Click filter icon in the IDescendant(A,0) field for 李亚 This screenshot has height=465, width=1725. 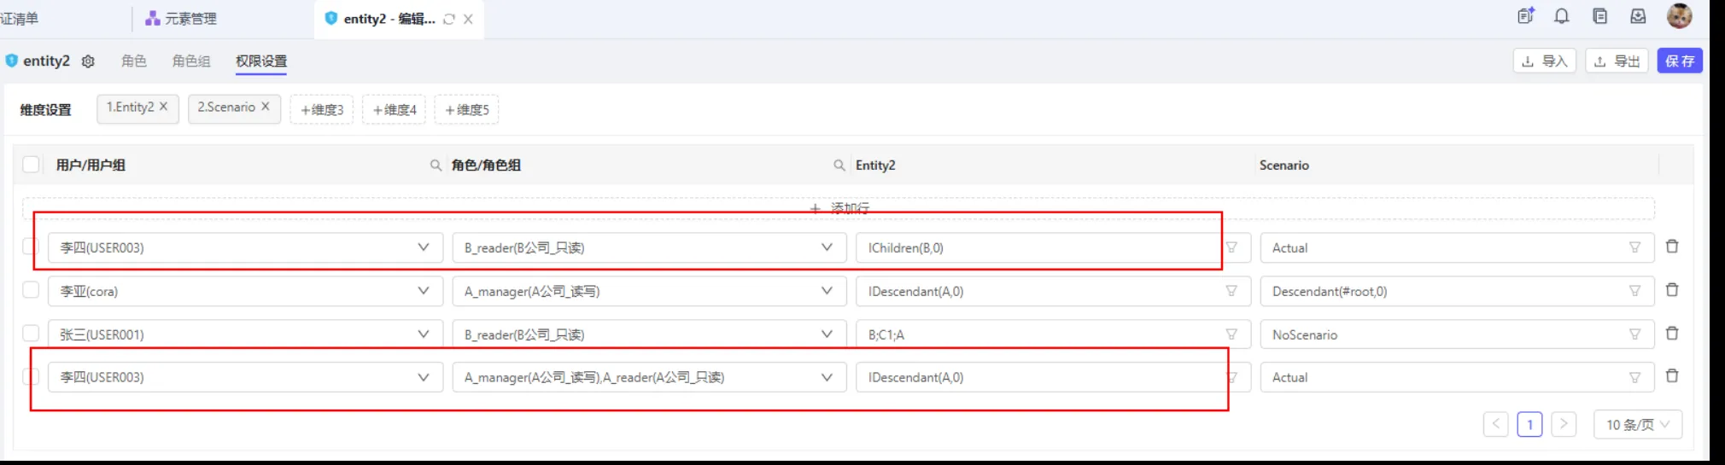click(x=1231, y=291)
